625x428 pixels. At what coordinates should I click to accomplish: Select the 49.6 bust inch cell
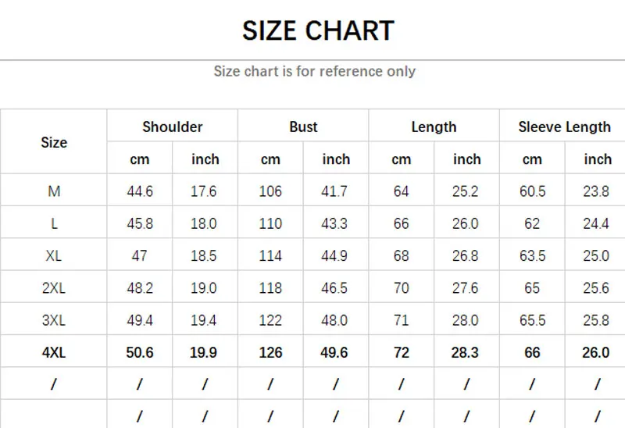pos(334,352)
